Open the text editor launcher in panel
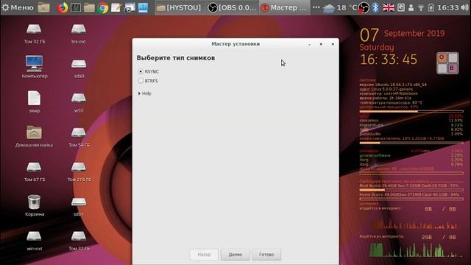Image resolution: width=471 pixels, height=265 pixels. (116, 7)
